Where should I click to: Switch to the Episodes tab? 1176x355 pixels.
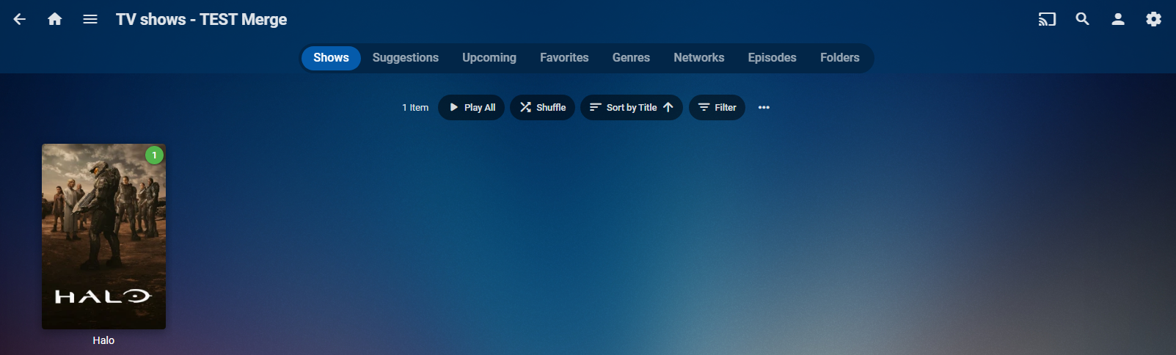point(772,58)
